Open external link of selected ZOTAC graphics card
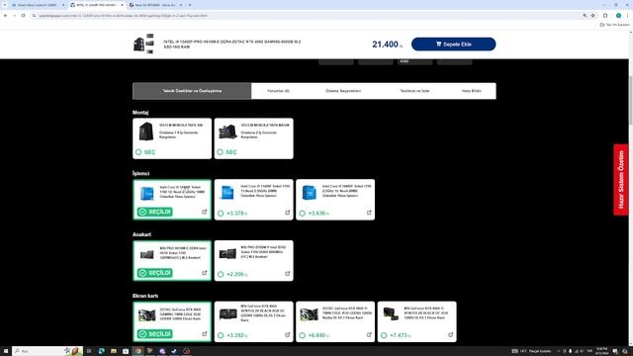This screenshot has width=633, height=356. pos(205,334)
